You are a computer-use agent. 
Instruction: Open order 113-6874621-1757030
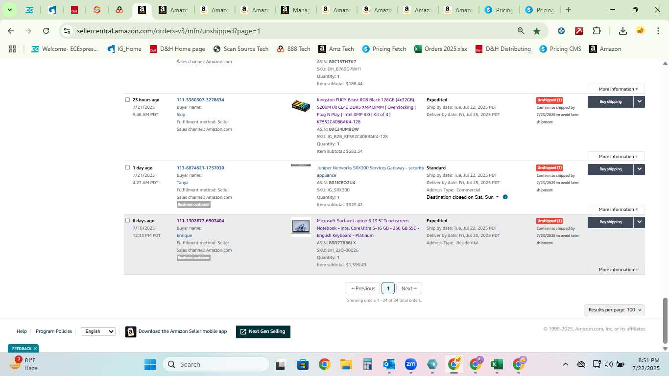tap(200, 168)
